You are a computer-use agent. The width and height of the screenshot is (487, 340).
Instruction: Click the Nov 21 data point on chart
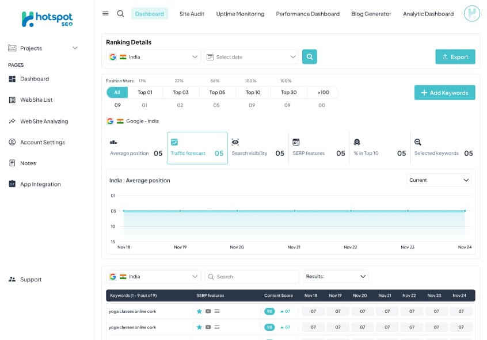coord(294,211)
